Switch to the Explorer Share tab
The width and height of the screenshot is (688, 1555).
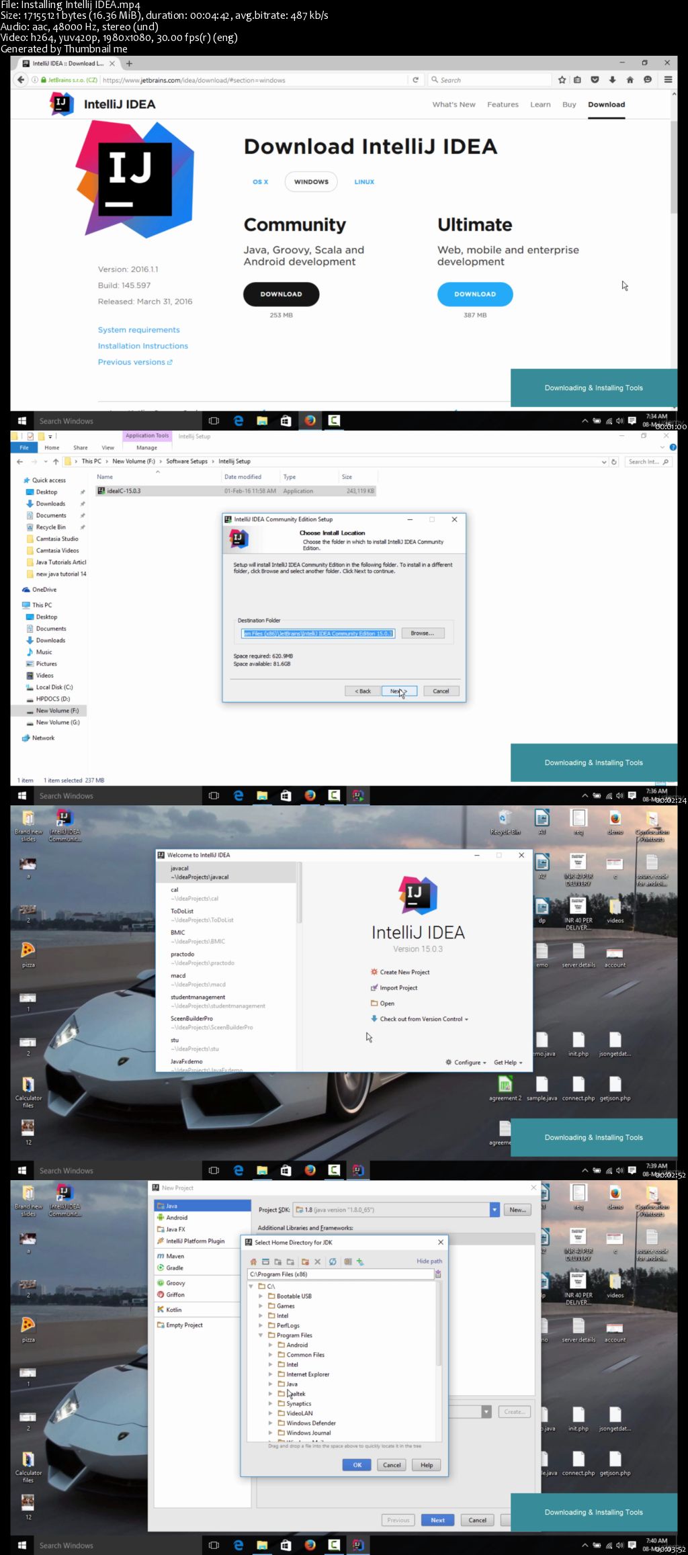(81, 447)
